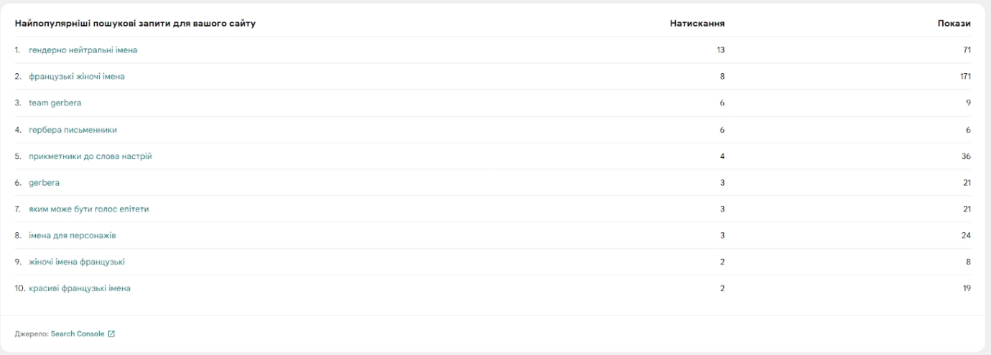This screenshot has width=991, height=355.
Task: Click the "team gerbera" search query
Action: coord(55,103)
